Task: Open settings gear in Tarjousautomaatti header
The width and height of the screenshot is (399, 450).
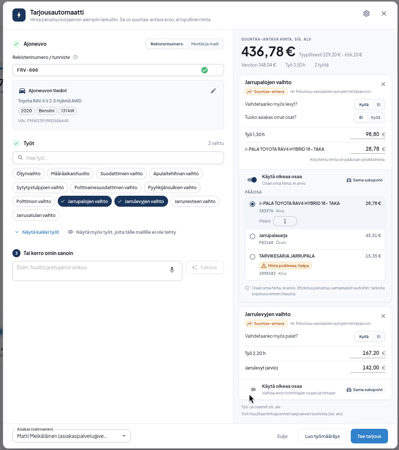Action: (x=366, y=14)
